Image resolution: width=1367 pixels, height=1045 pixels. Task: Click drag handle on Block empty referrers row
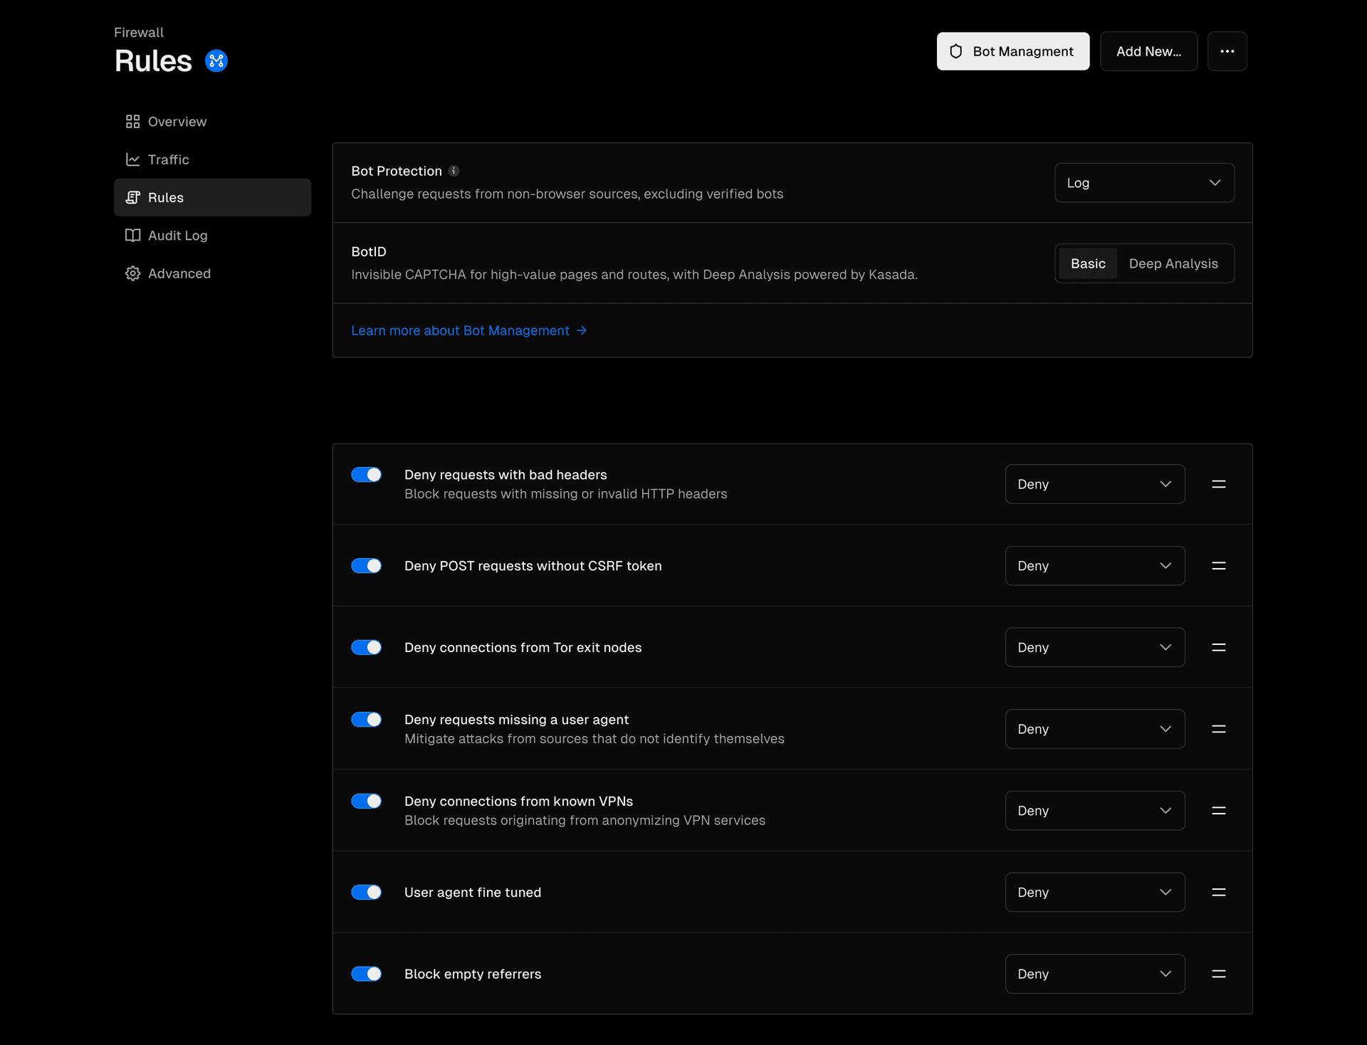pos(1218,974)
